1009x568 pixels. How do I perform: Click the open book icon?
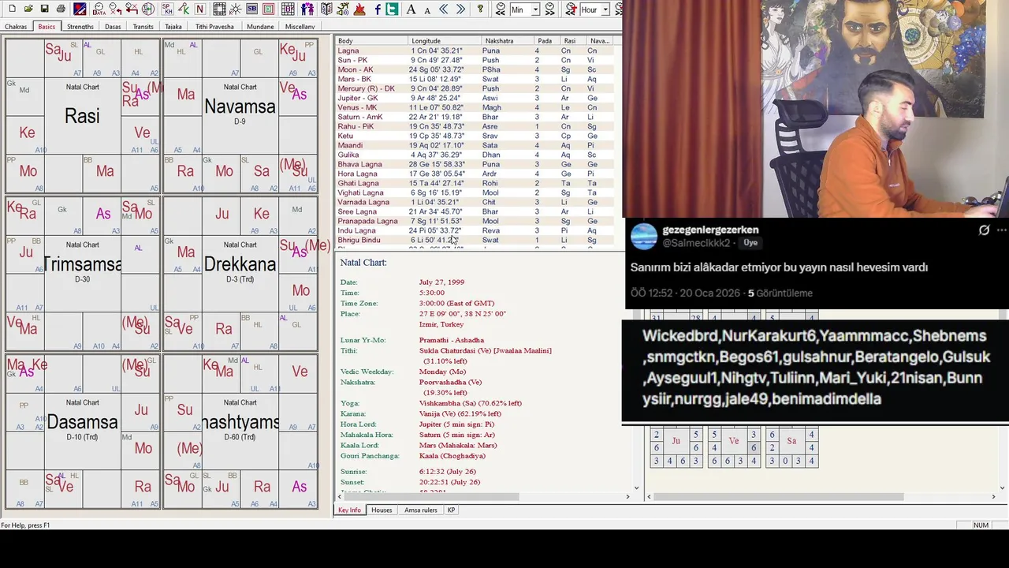click(326, 9)
